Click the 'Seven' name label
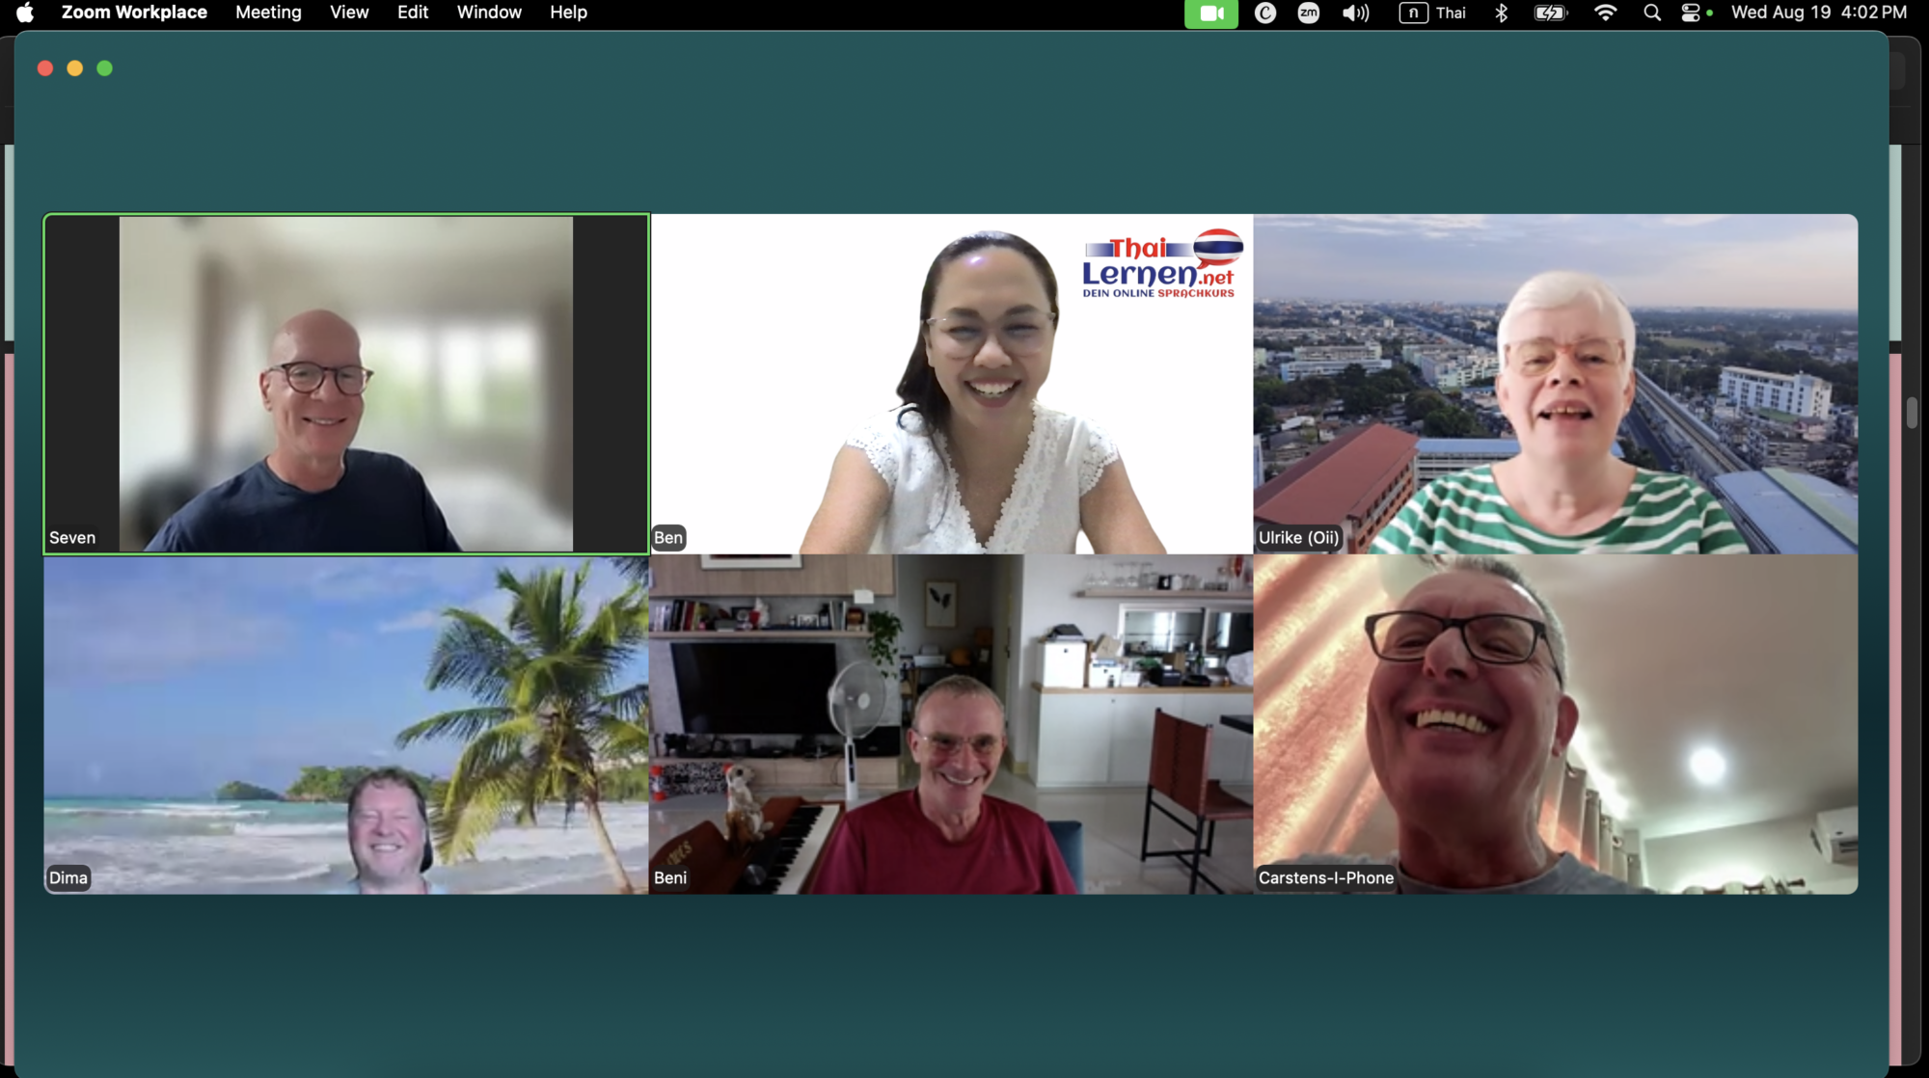Image resolution: width=1929 pixels, height=1078 pixels. click(72, 538)
